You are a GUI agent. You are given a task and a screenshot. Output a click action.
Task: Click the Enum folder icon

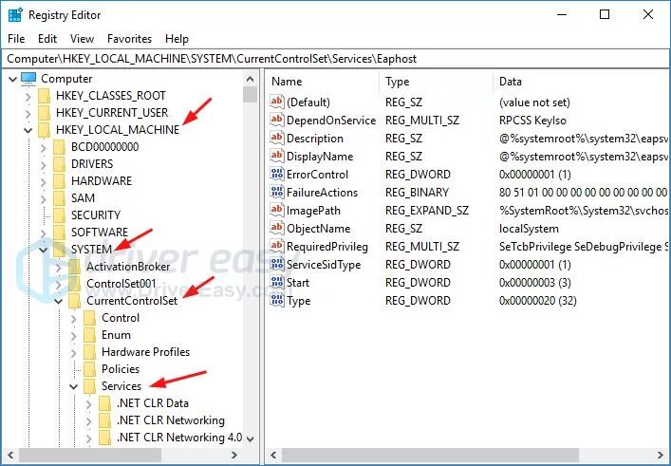click(x=89, y=335)
